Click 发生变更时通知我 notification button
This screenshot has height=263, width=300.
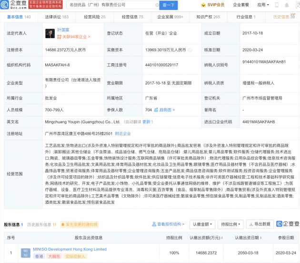80,224
